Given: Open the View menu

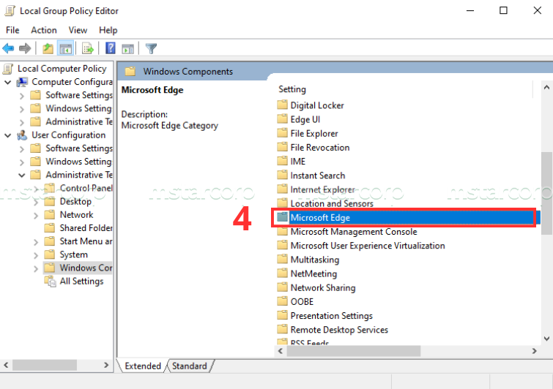Looking at the screenshot, I should [78, 30].
